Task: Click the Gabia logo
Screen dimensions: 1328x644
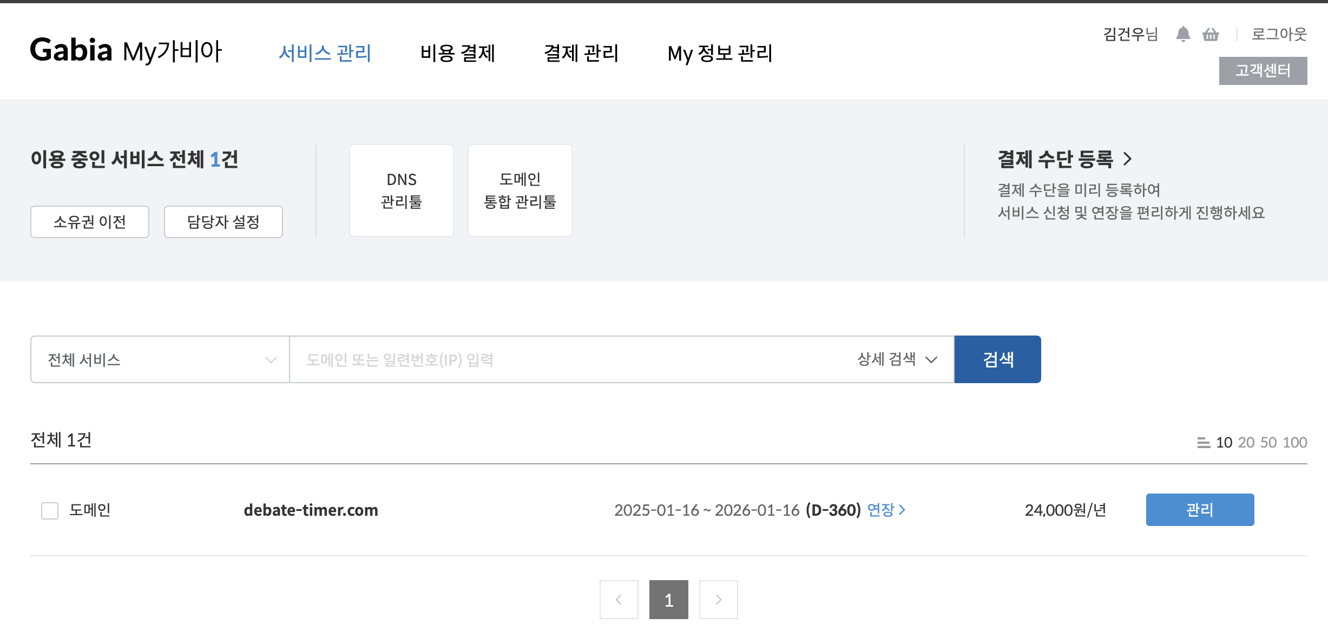Action: click(71, 50)
